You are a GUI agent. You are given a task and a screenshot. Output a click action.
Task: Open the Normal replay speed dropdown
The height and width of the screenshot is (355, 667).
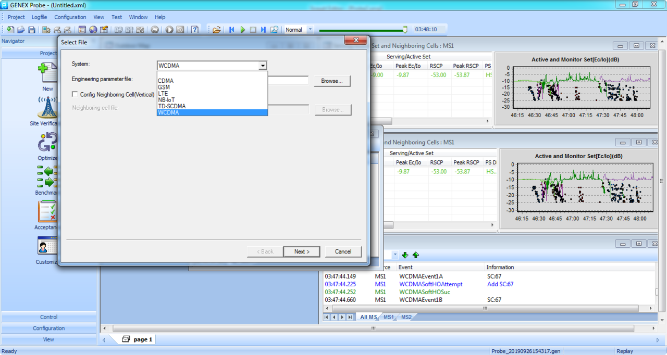(310, 30)
